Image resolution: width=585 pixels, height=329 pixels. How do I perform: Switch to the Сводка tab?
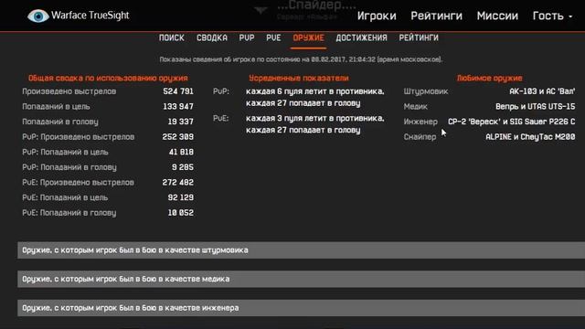(212, 37)
